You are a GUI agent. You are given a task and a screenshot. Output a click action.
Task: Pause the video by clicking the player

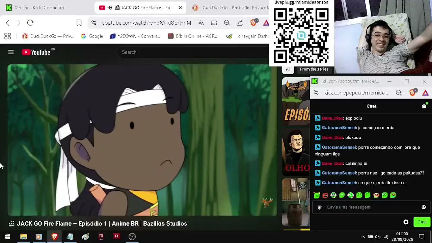pyautogui.click(x=142, y=140)
